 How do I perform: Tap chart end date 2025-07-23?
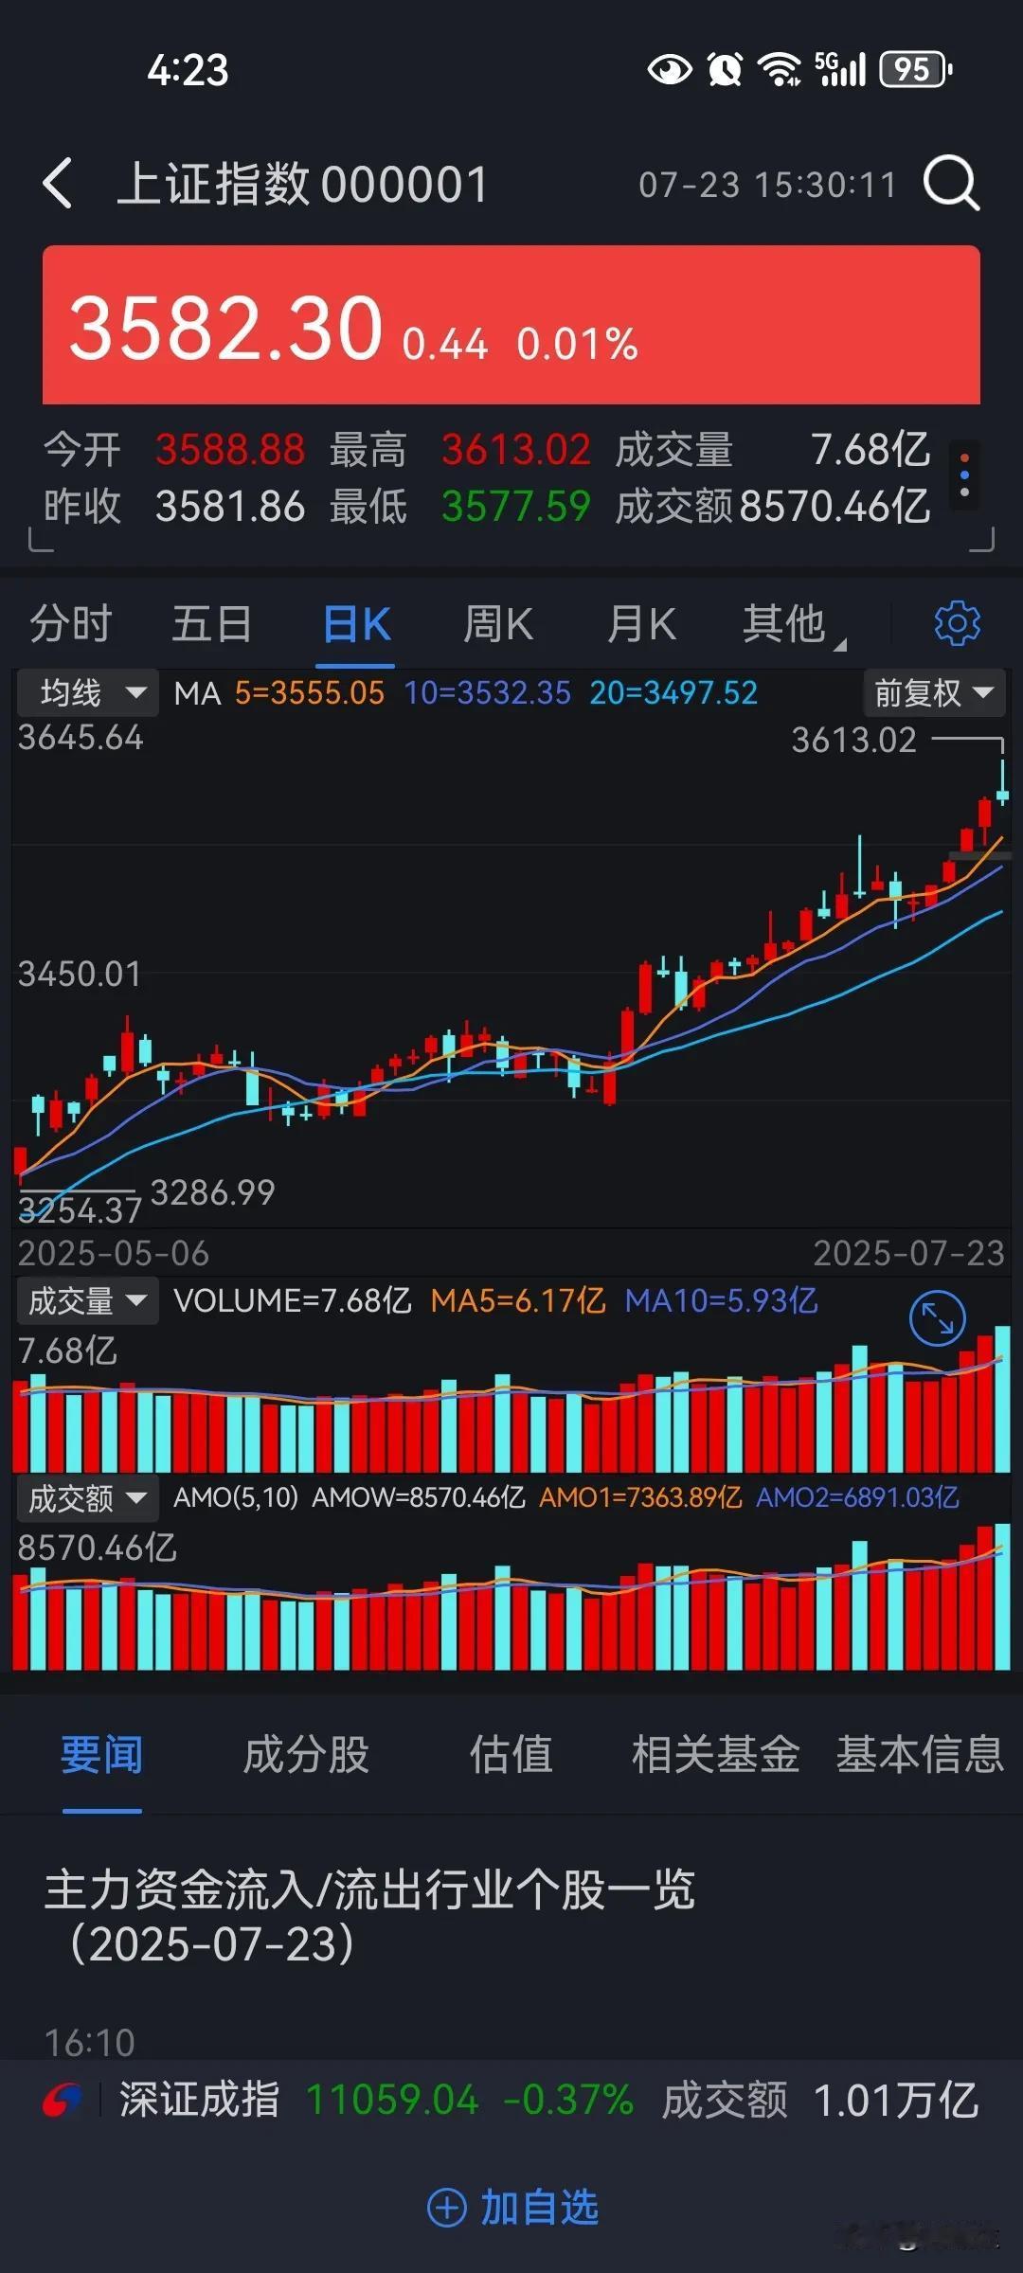pyautogui.click(x=908, y=1254)
